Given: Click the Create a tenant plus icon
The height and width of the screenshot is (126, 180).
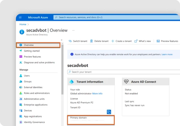Looking at the screenshot, I should tap(113, 41).
